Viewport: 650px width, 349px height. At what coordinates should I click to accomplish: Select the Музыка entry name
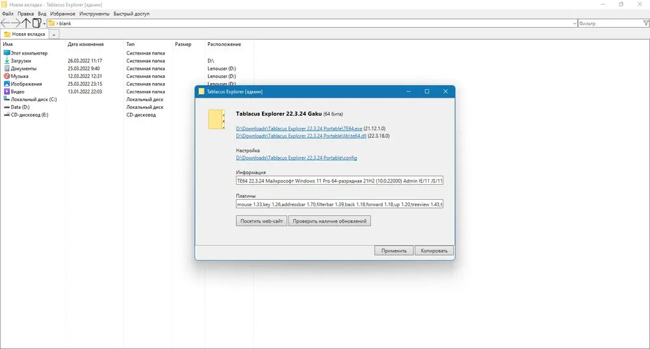pyautogui.click(x=19, y=76)
